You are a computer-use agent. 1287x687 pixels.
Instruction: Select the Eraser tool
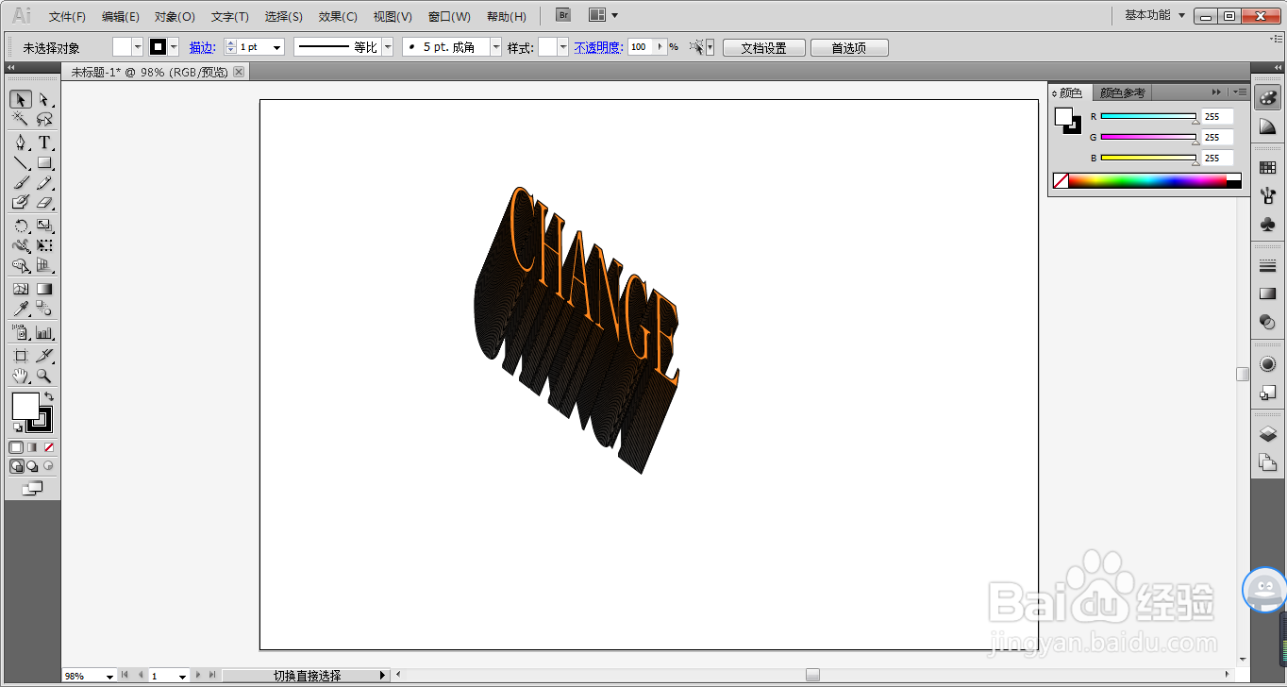click(43, 202)
